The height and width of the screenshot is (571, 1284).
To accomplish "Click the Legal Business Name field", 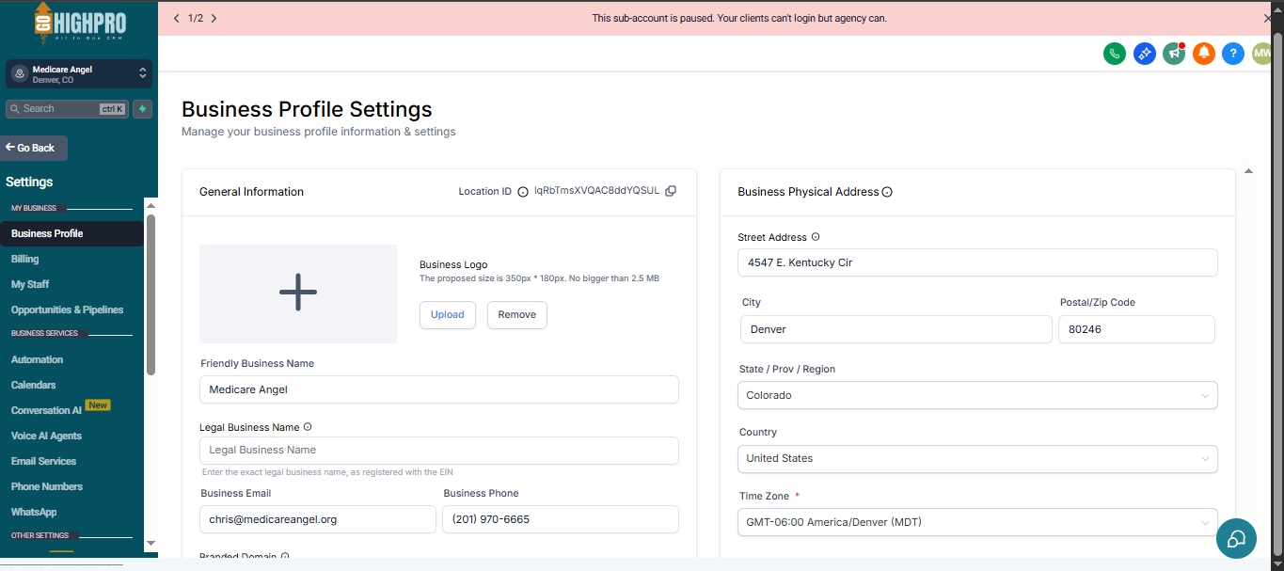I will click(x=439, y=451).
